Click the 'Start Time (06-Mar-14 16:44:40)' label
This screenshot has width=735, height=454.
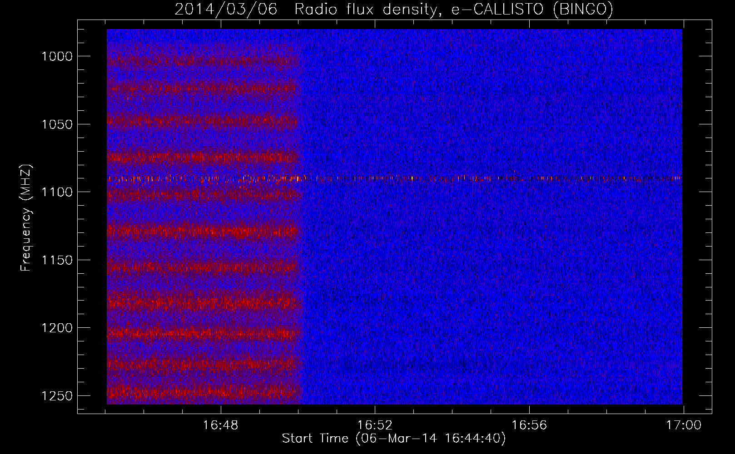pyautogui.click(x=394, y=439)
